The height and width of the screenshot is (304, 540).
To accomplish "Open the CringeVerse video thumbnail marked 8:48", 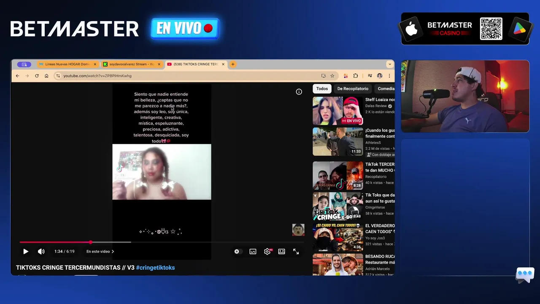I will pyautogui.click(x=337, y=206).
